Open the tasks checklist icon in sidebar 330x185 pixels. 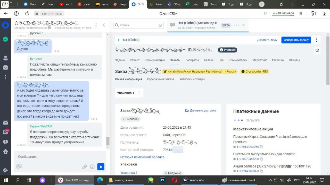coord(5,67)
